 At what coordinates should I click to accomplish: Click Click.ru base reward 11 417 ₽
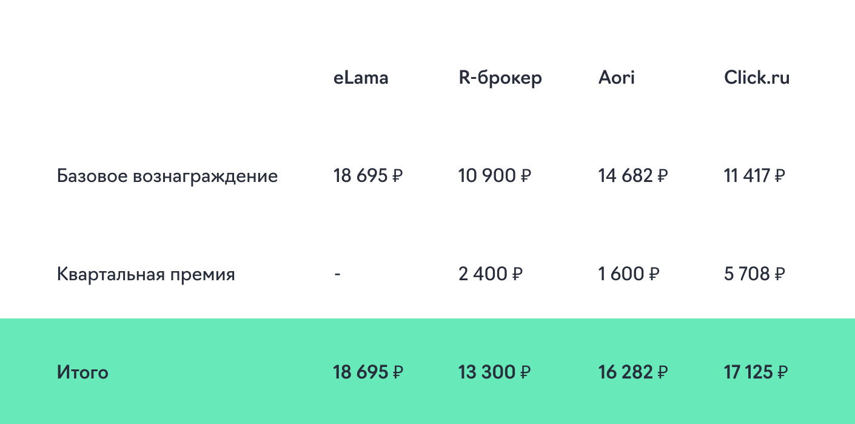754,177
